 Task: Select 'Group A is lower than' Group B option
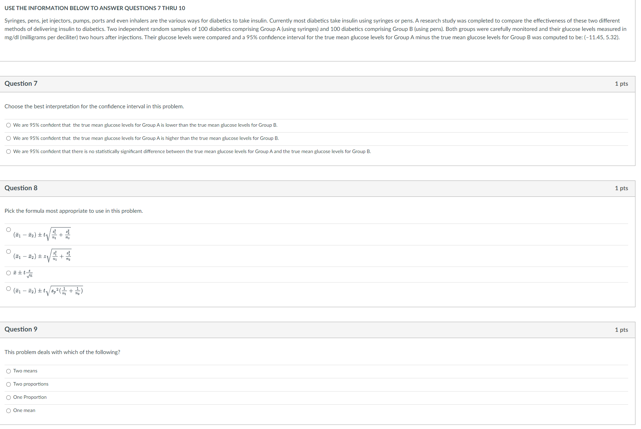[9, 125]
